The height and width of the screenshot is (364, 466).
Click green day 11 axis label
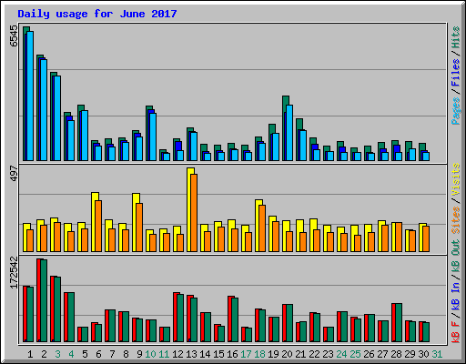(164, 354)
